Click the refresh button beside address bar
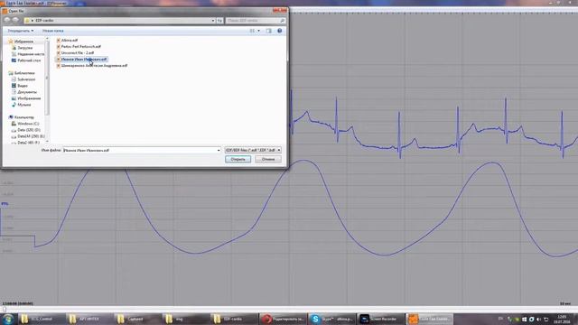 (219, 20)
